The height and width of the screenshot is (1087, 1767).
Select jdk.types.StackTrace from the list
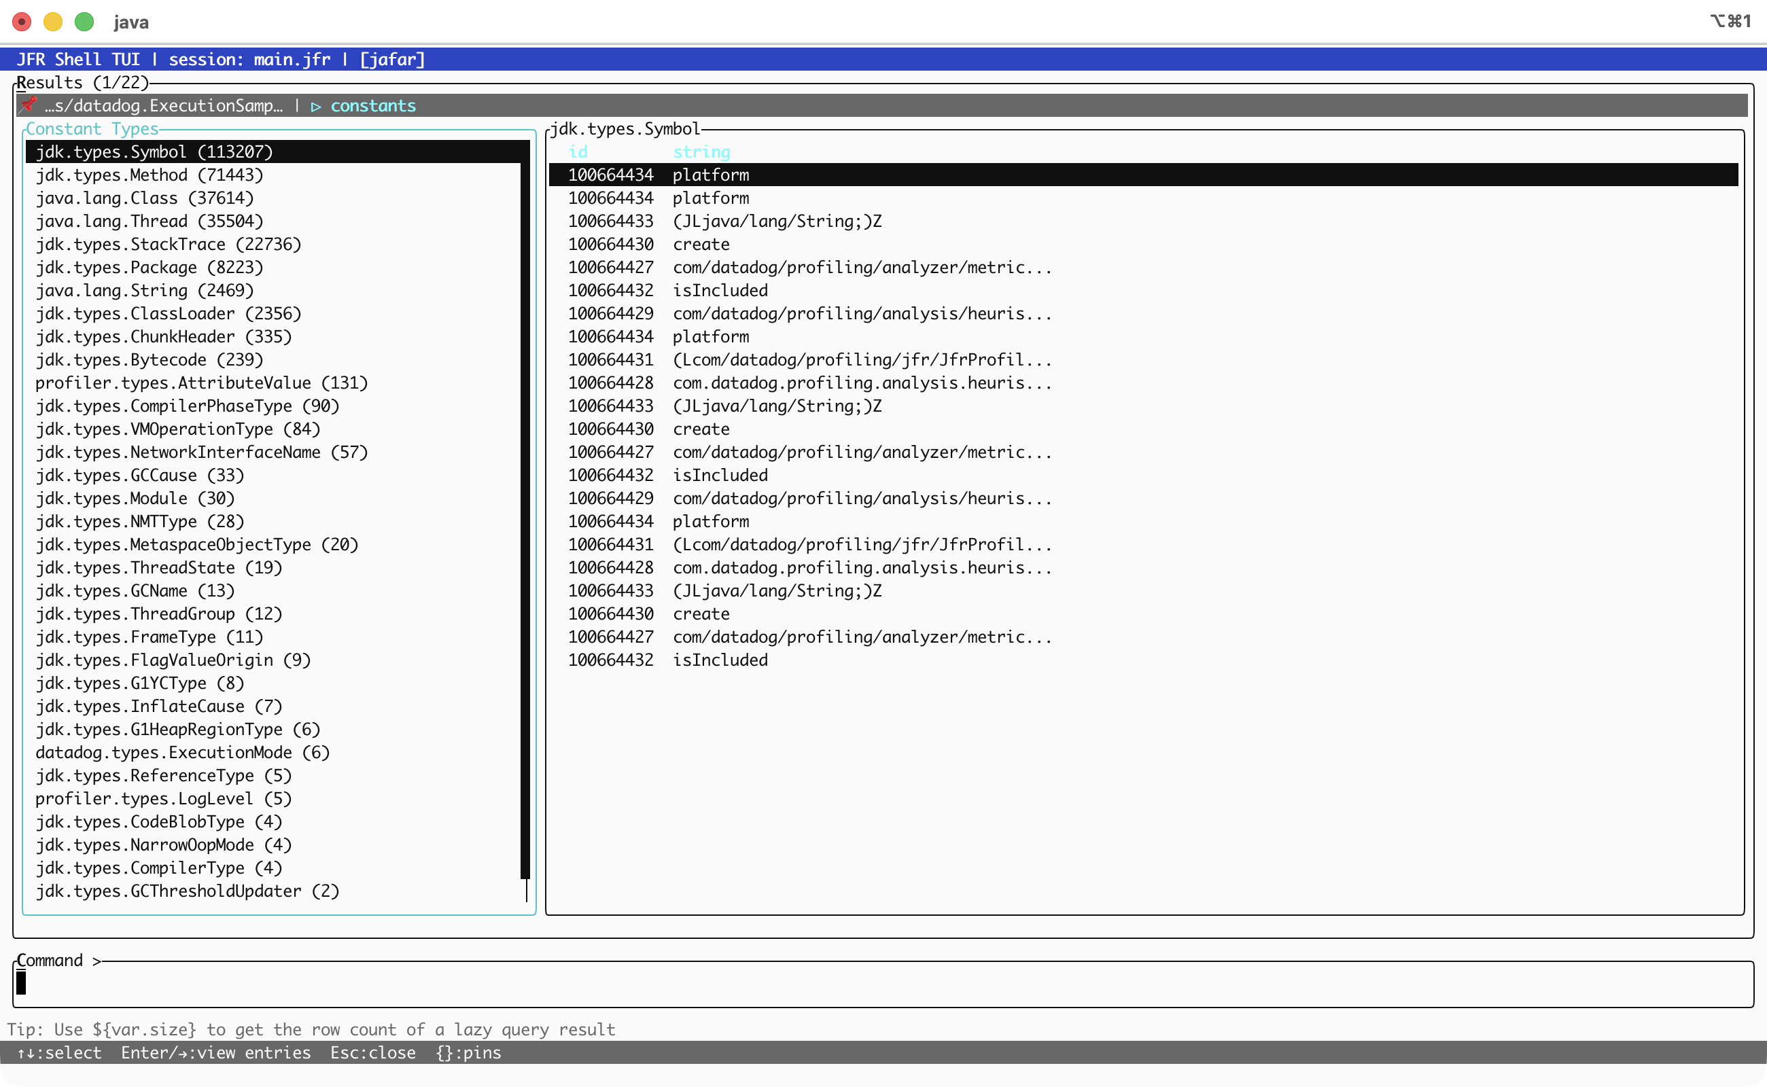tap(169, 244)
